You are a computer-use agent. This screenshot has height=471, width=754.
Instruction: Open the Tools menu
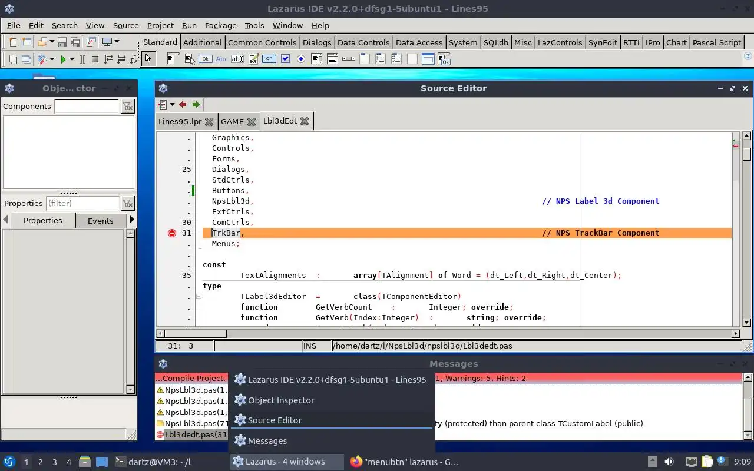pyautogui.click(x=254, y=25)
